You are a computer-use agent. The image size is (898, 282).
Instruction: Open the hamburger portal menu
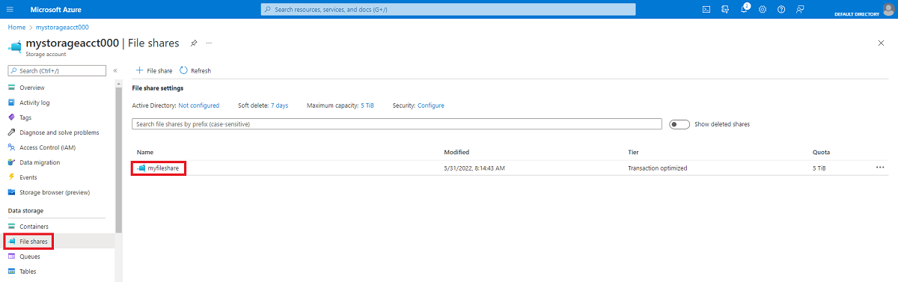pos(10,9)
